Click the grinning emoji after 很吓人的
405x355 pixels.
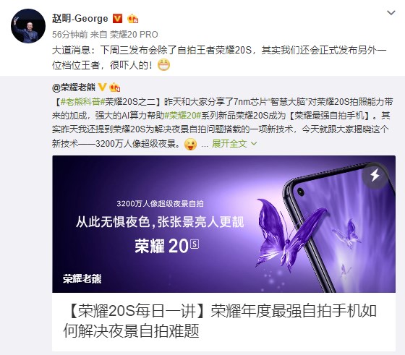point(163,65)
